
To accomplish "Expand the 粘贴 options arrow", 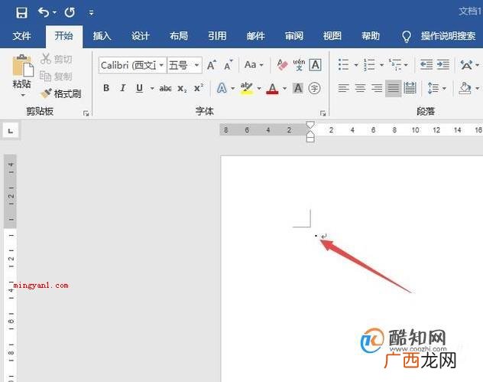I will pyautogui.click(x=22, y=96).
